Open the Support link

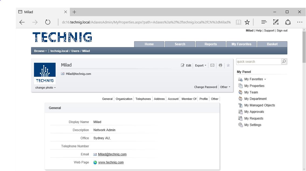point(269,31)
